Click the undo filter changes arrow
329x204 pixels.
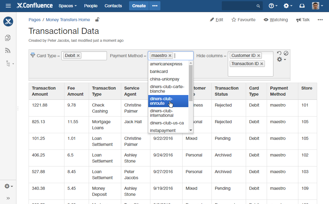coord(279,53)
